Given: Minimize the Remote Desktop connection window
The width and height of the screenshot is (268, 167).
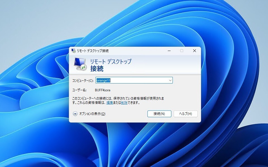Looking at the screenshot, I should click(x=169, y=51).
